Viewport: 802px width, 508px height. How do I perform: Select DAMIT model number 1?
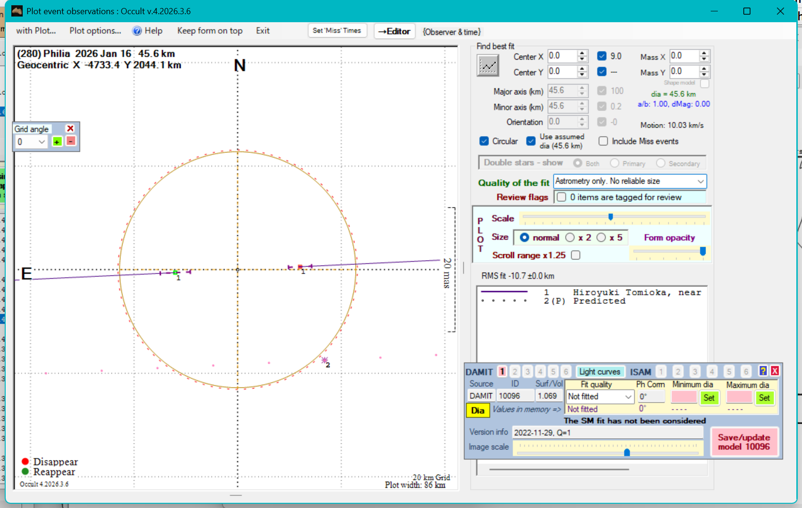pos(502,372)
